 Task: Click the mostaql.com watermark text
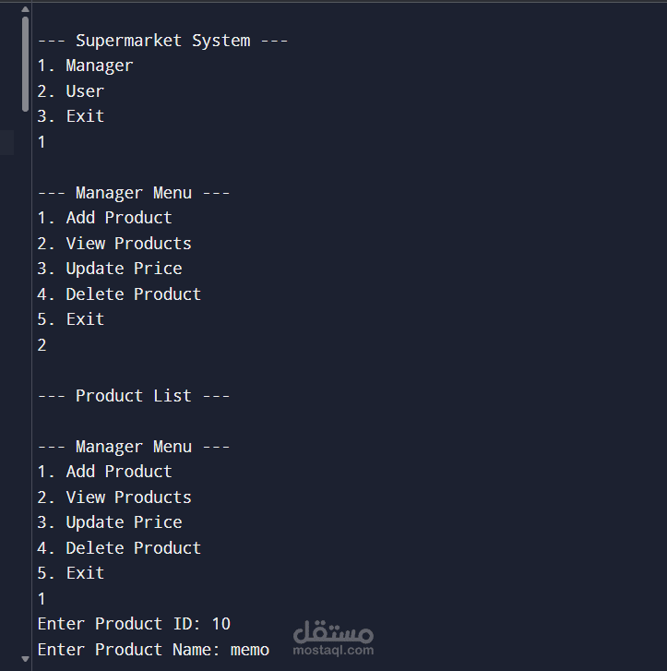[333, 650]
